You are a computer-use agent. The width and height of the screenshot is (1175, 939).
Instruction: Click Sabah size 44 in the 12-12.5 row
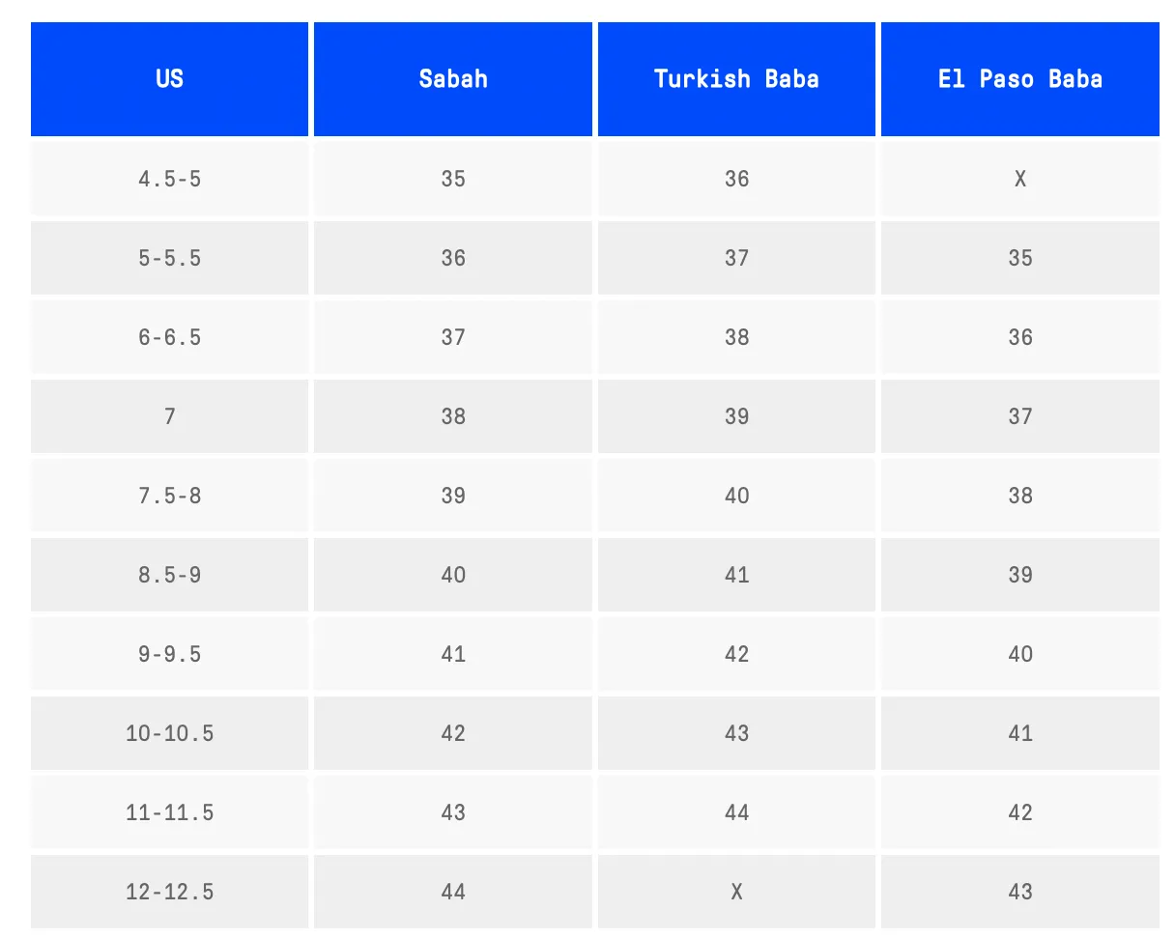point(452,892)
